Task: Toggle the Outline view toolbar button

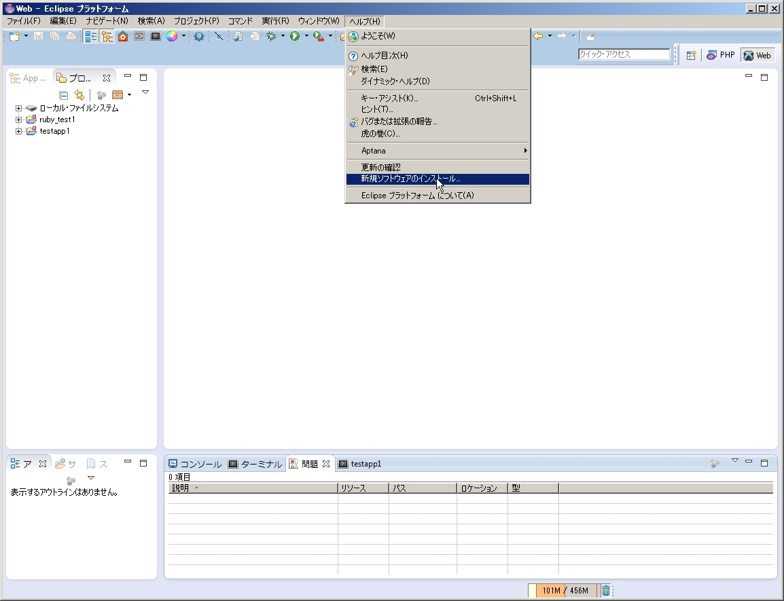Action: [90, 36]
